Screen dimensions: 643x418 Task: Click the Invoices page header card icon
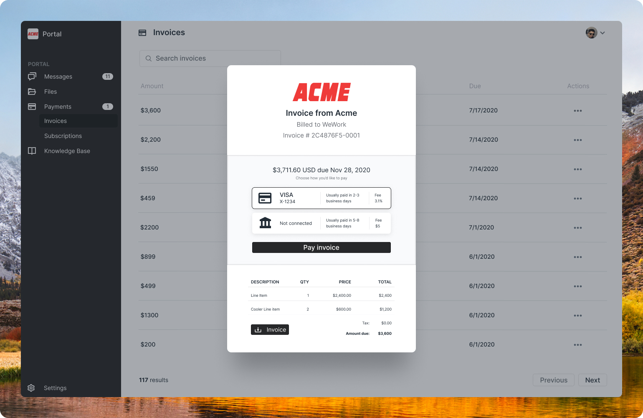click(x=142, y=33)
